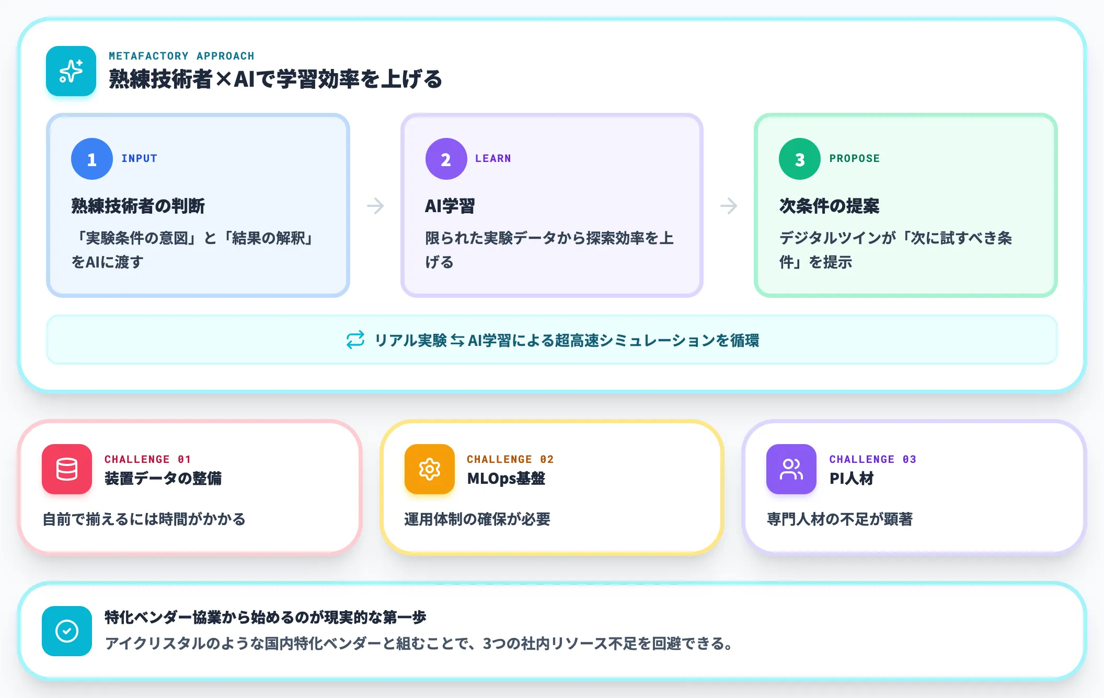The image size is (1104, 698).
Task: Click the CHALLENGE 01 label
Action: (148, 459)
